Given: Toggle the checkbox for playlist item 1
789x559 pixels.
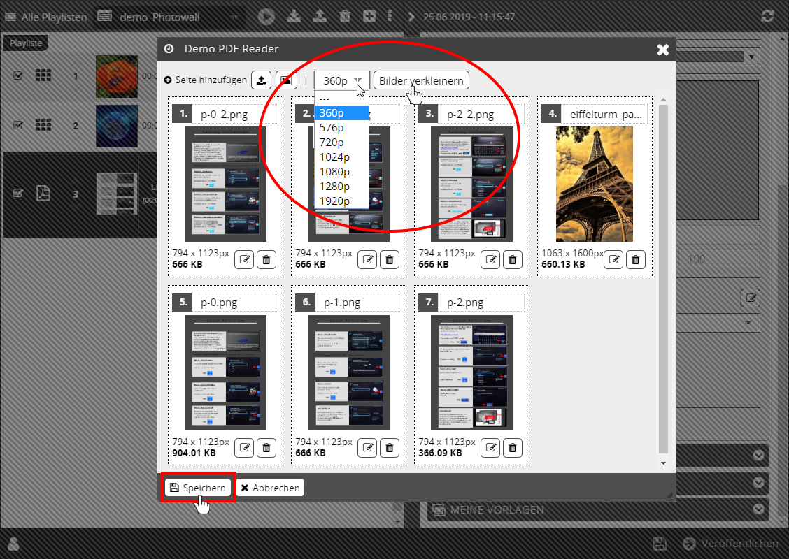Looking at the screenshot, I should point(19,75).
